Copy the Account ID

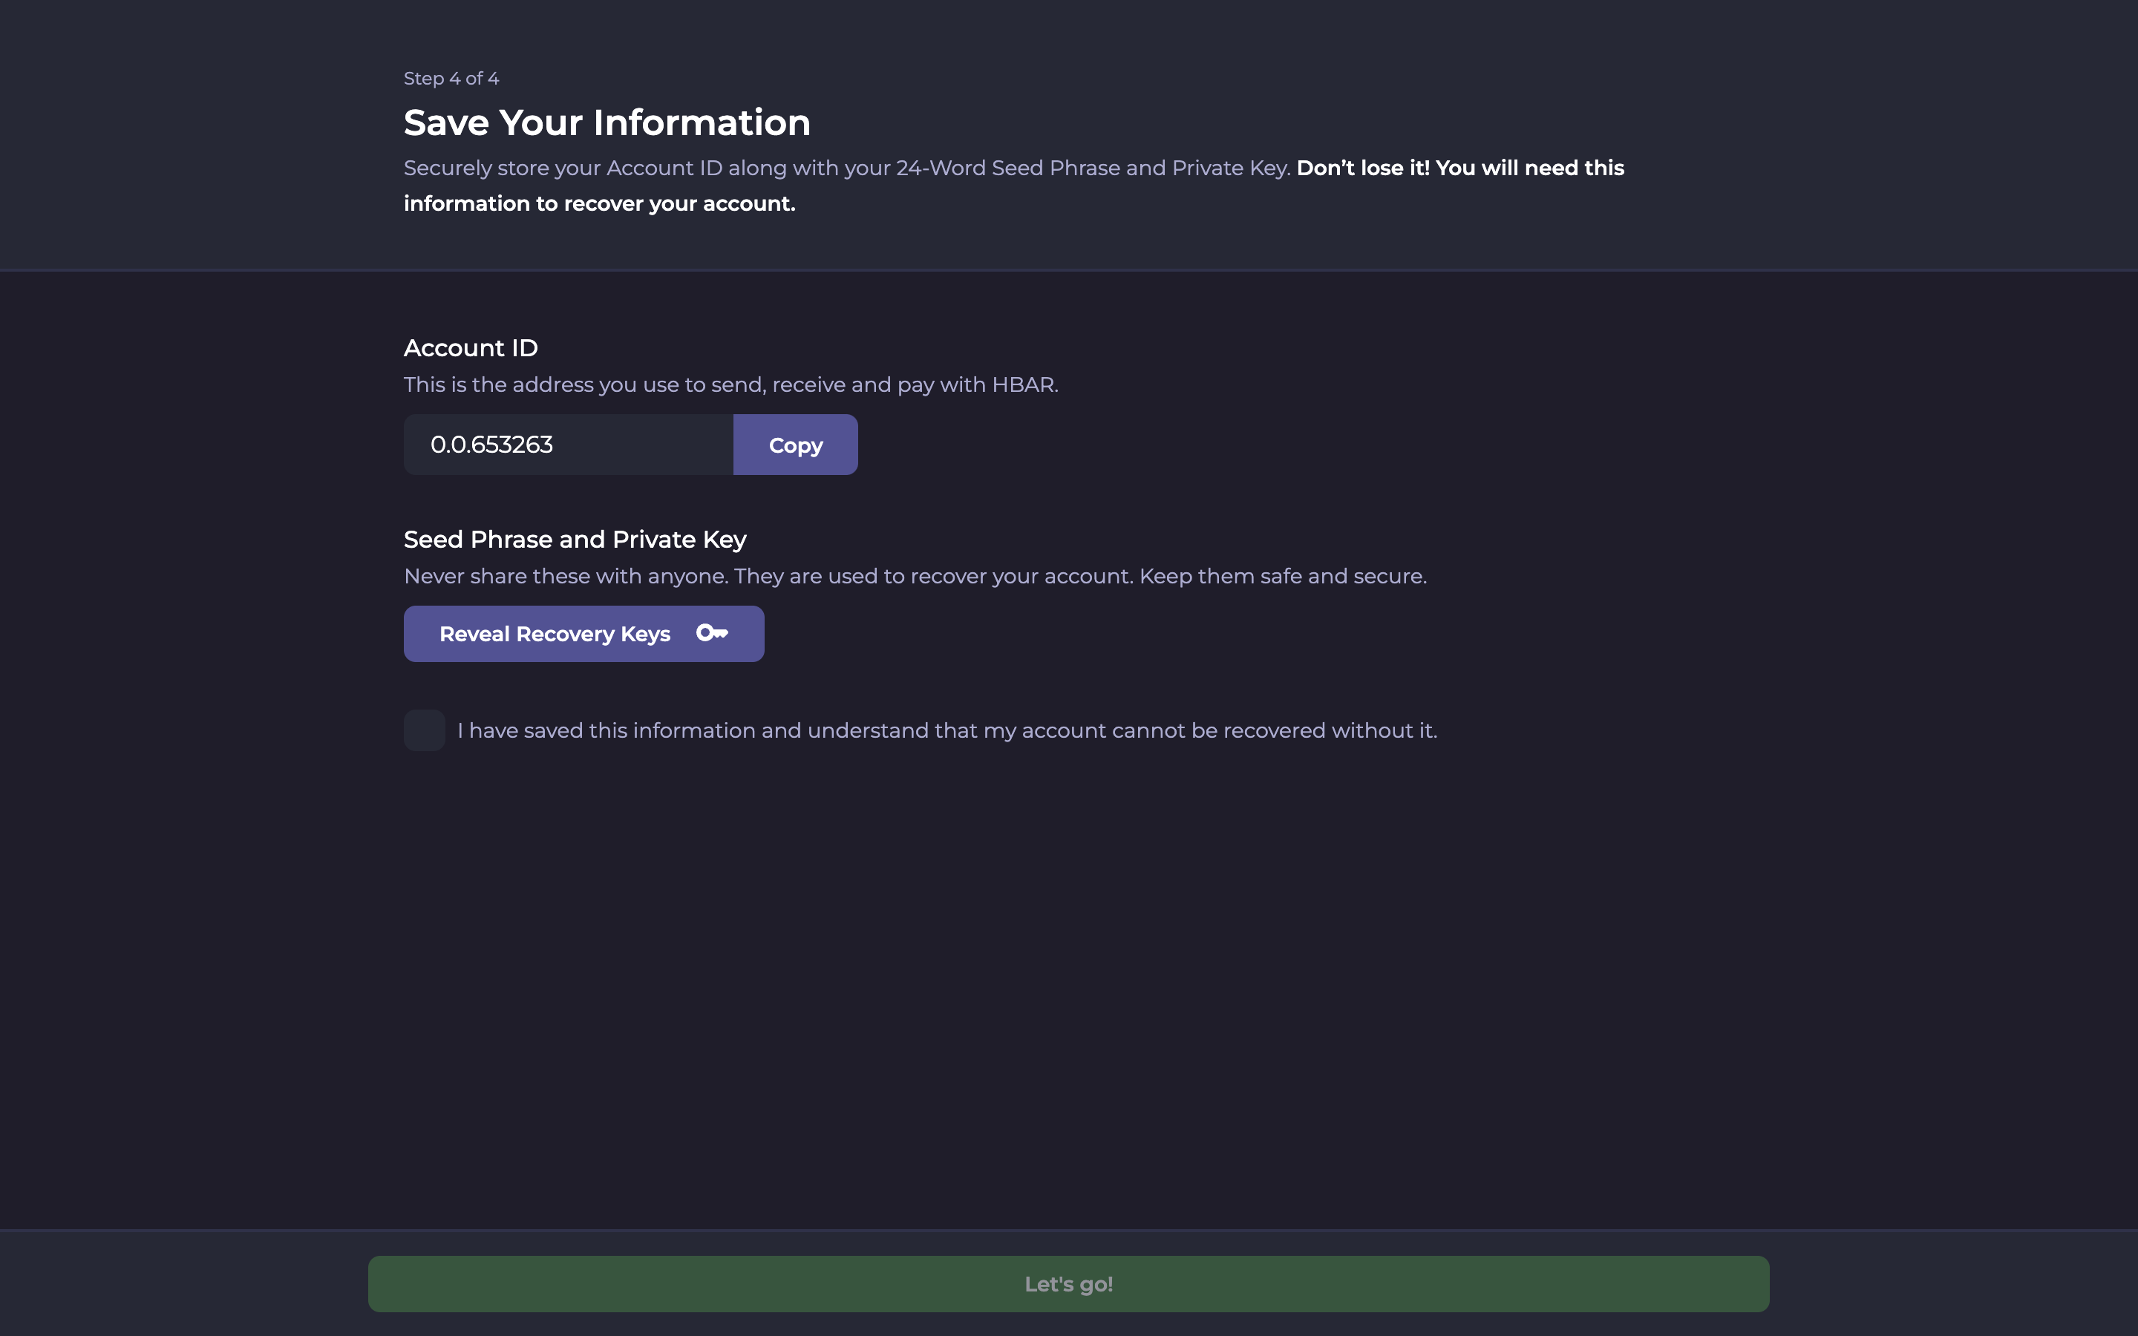point(795,445)
